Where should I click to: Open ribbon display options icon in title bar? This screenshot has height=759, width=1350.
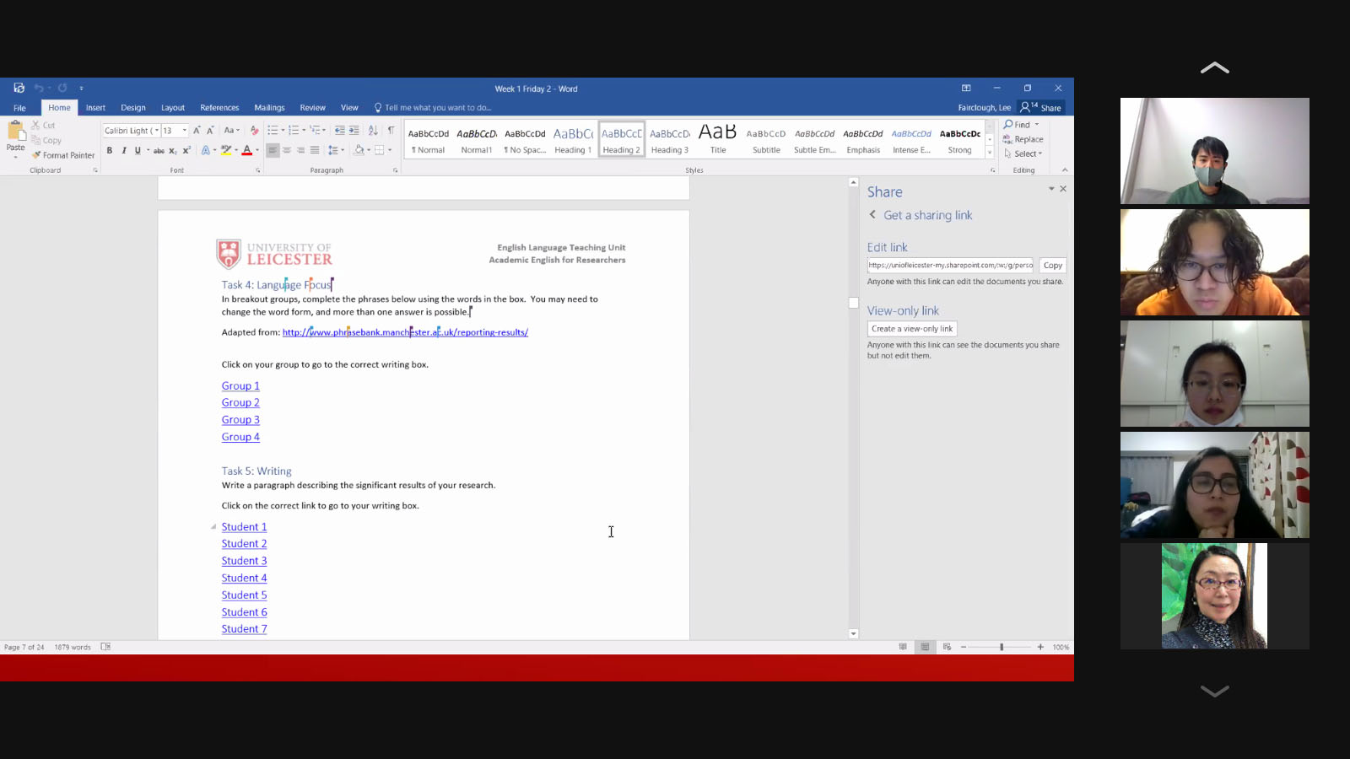pyautogui.click(x=966, y=88)
